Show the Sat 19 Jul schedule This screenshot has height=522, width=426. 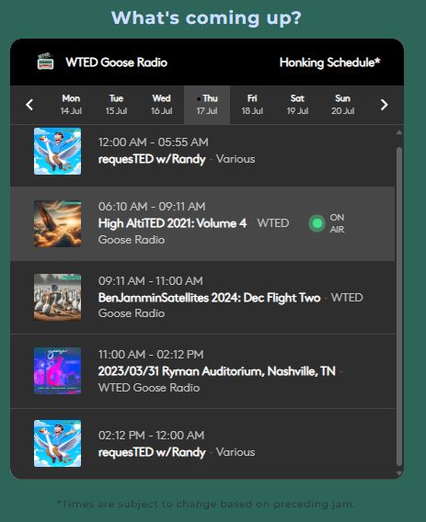point(298,105)
